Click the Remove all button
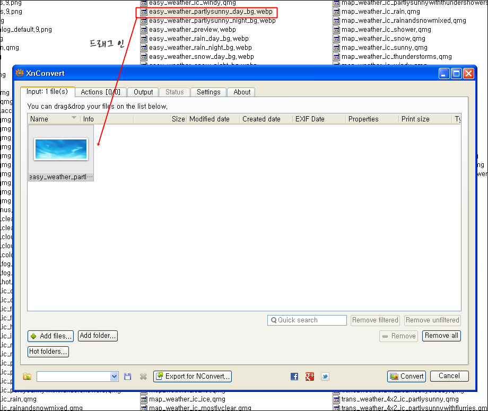The height and width of the screenshot is (411, 488). [441, 336]
